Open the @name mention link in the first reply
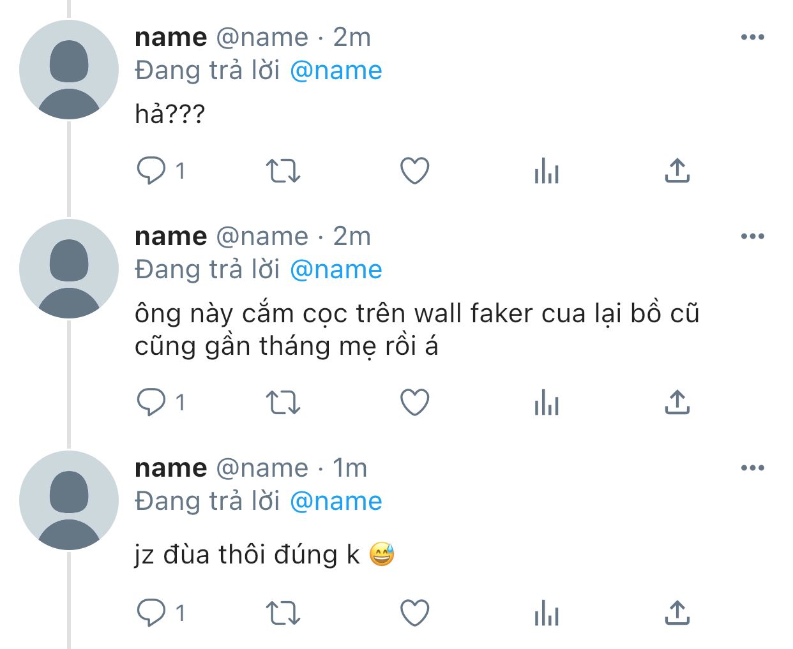793x649 pixels. coord(336,71)
